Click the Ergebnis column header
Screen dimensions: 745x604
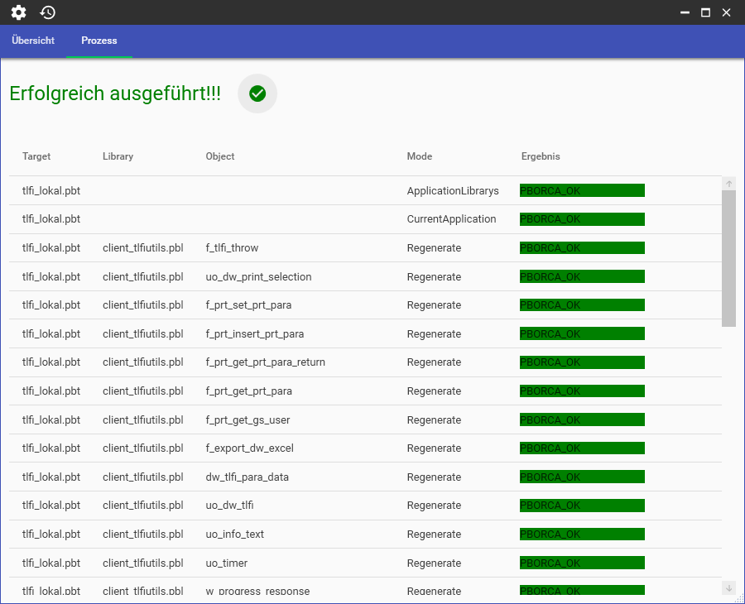[541, 156]
